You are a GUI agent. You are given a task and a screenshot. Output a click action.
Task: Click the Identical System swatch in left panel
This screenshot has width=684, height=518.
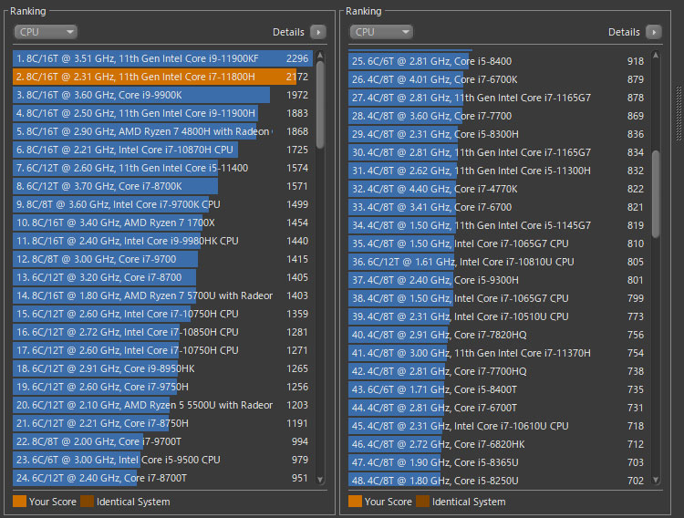point(88,502)
